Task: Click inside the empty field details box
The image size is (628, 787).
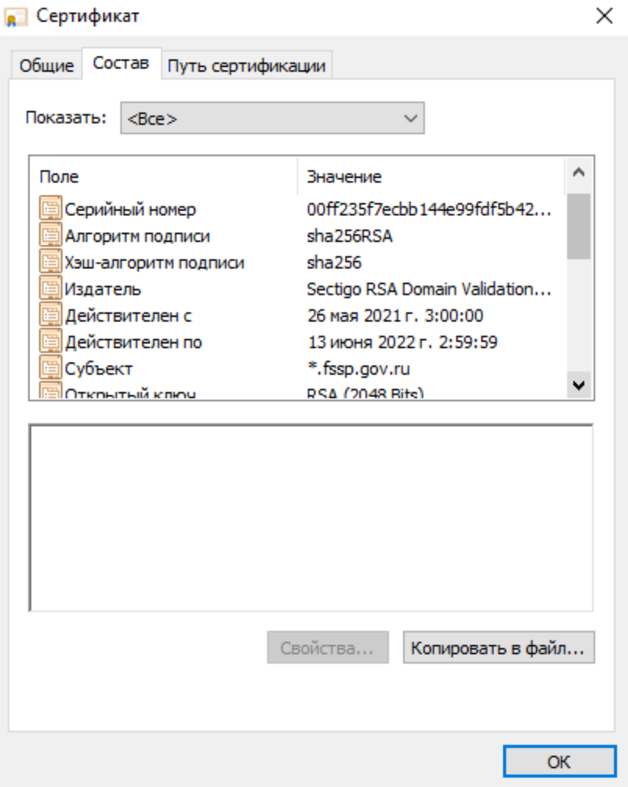Action: pyautogui.click(x=311, y=518)
